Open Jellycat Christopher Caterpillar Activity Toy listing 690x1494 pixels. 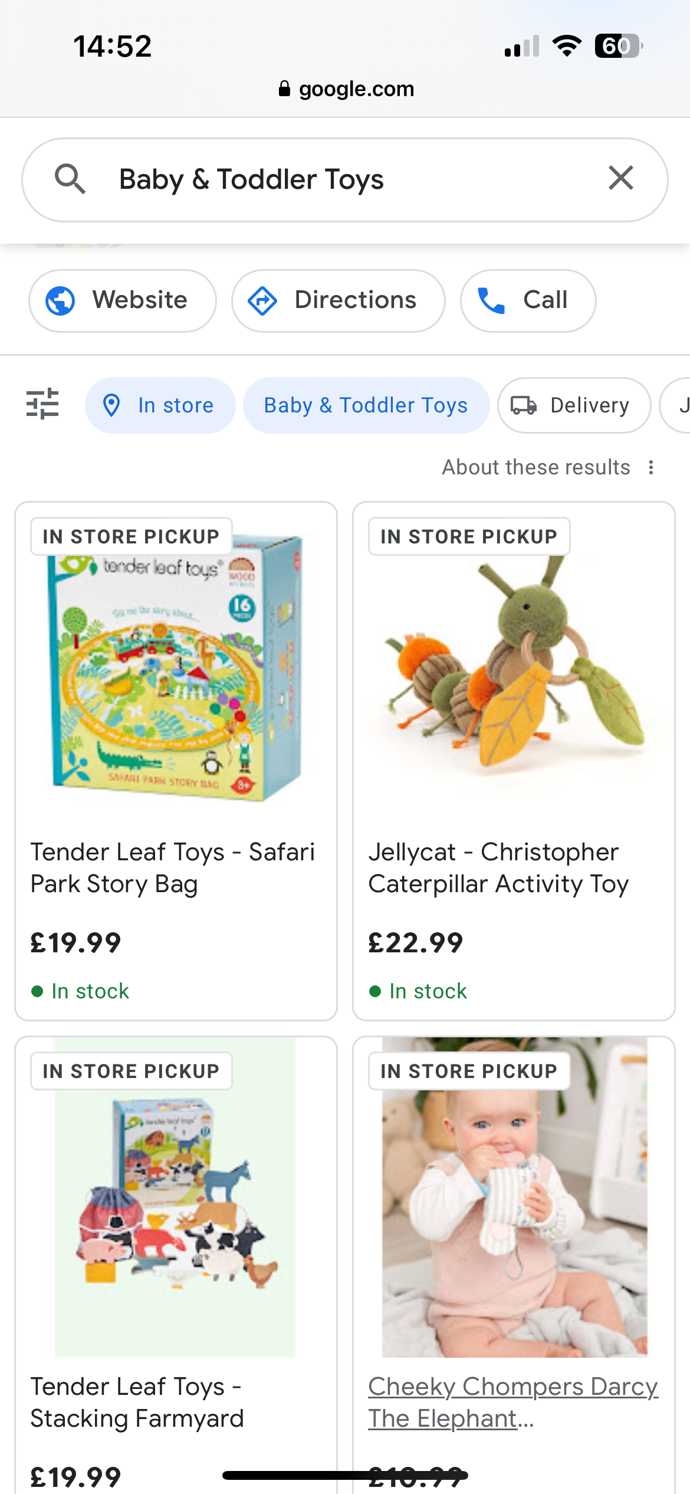click(x=498, y=868)
